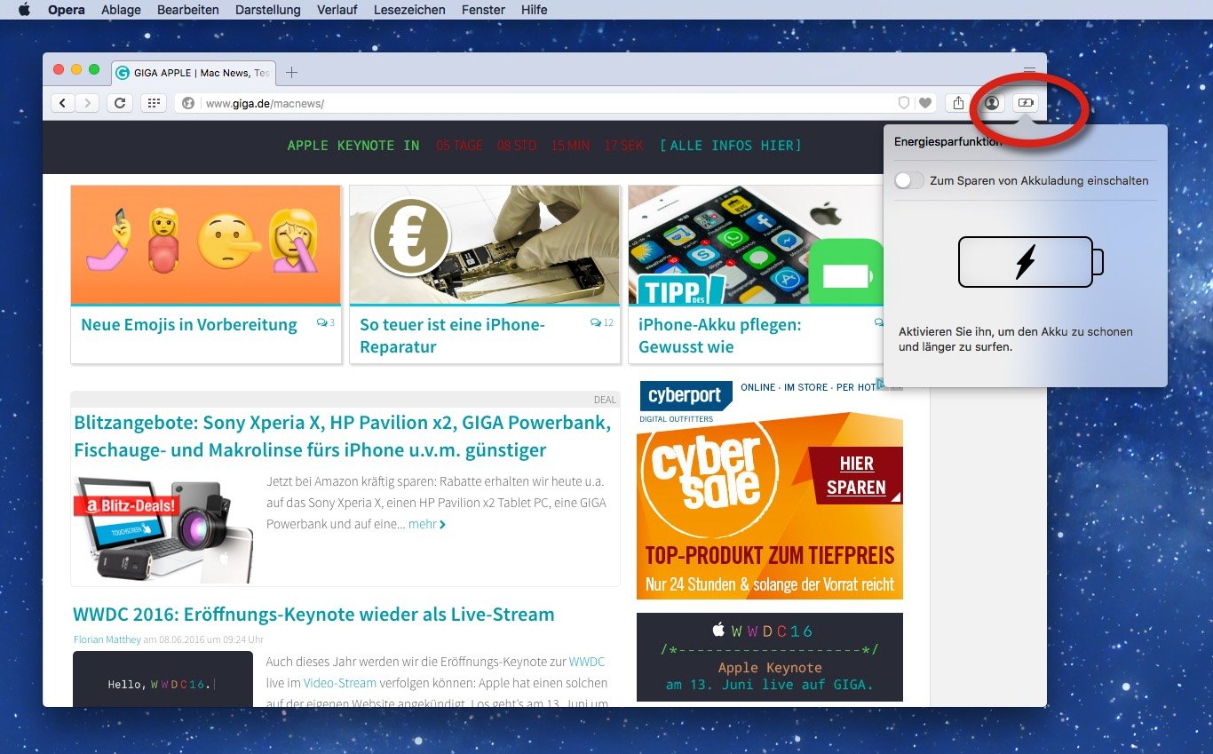Open the Opera menu
This screenshot has height=754, width=1213.
(x=67, y=10)
